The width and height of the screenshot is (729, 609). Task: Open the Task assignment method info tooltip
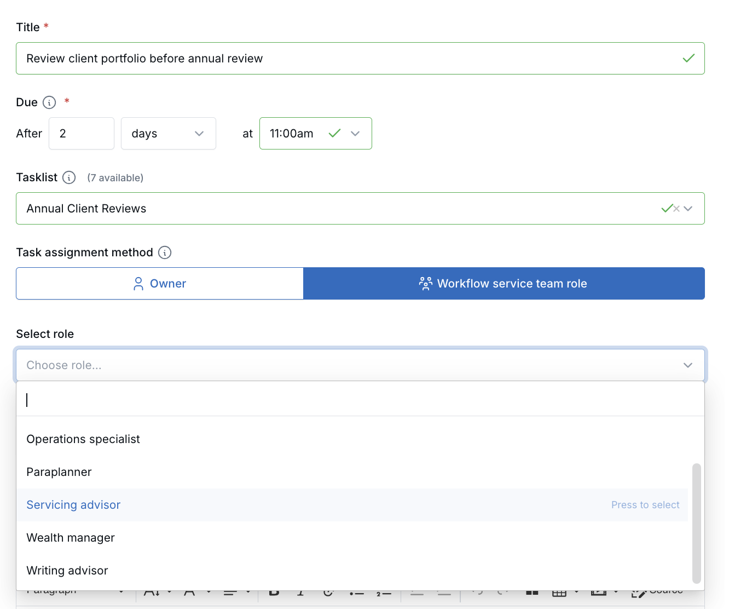tap(165, 252)
